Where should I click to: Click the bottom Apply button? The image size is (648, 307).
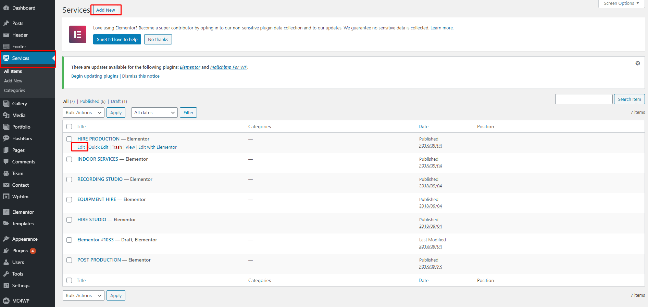[116, 295]
